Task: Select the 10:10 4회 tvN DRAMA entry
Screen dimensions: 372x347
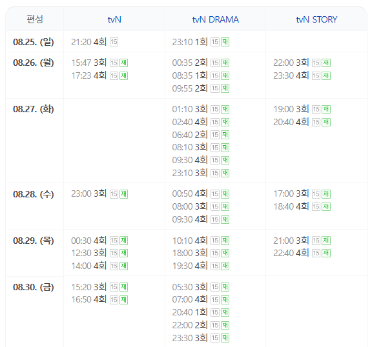Action: pyautogui.click(x=190, y=241)
